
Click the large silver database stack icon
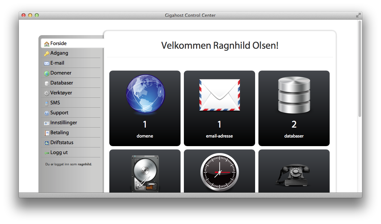coord(294,95)
